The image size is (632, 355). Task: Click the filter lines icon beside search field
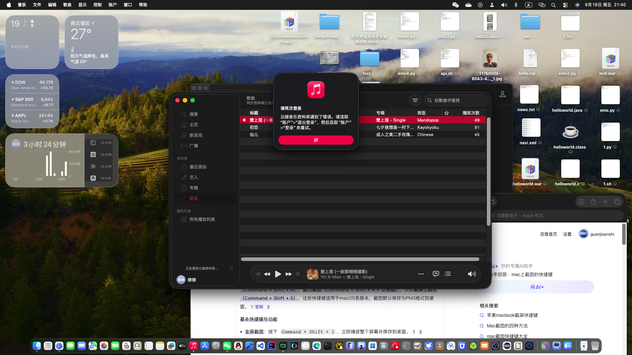(415, 100)
